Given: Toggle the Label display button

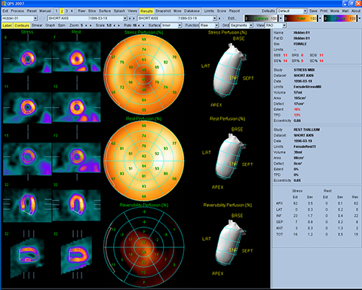Looking at the screenshot, I should 7,26.
